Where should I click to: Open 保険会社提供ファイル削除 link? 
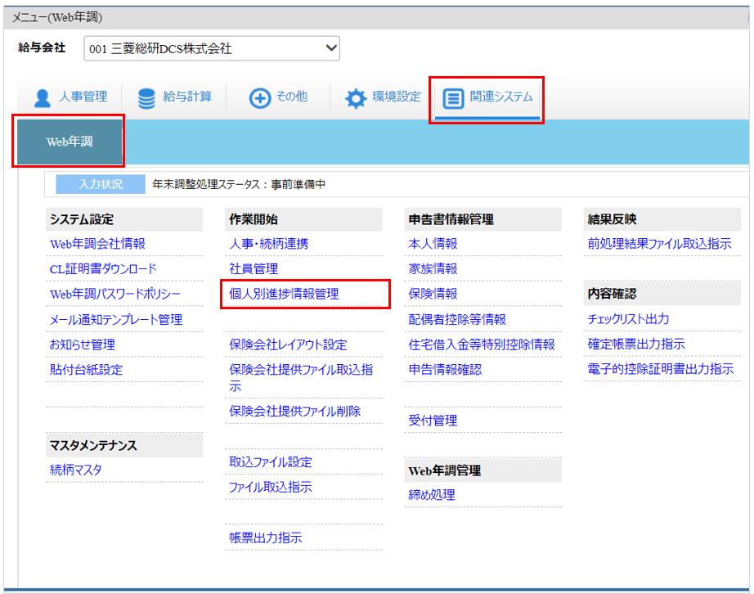click(x=294, y=411)
